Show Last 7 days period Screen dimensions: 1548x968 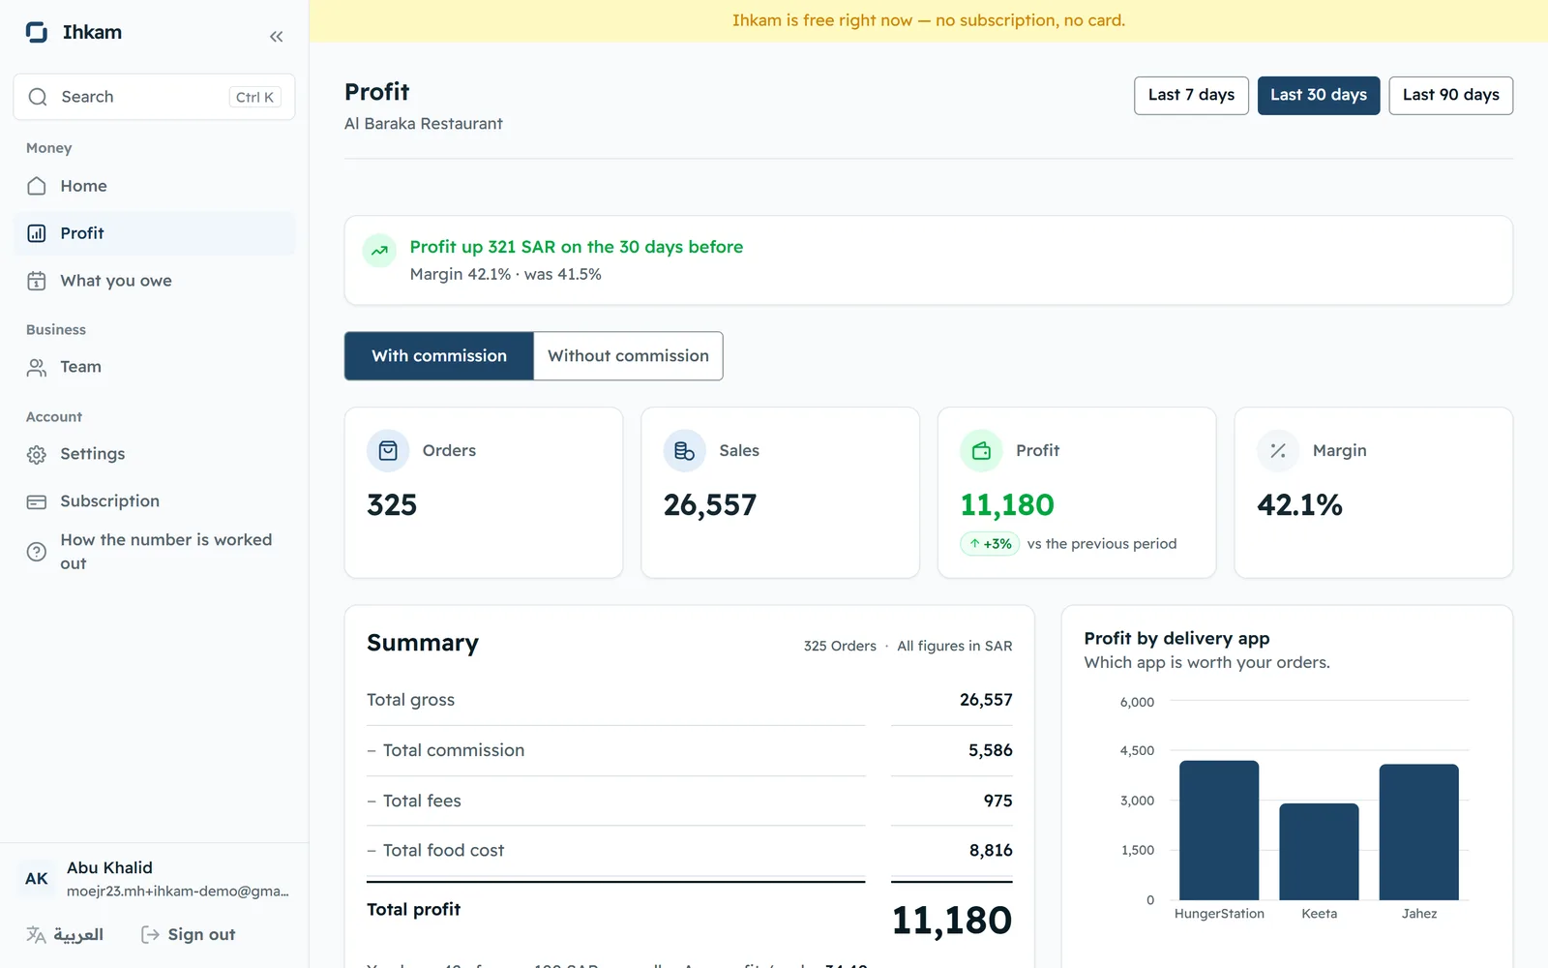[x=1191, y=95]
